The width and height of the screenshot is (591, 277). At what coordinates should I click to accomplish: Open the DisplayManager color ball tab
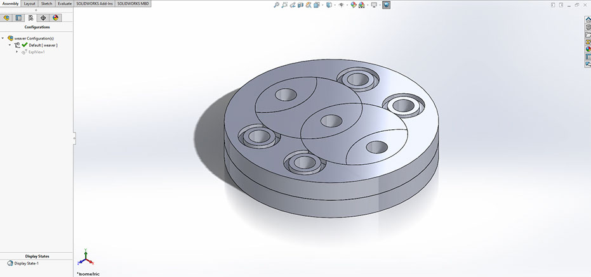coord(55,18)
